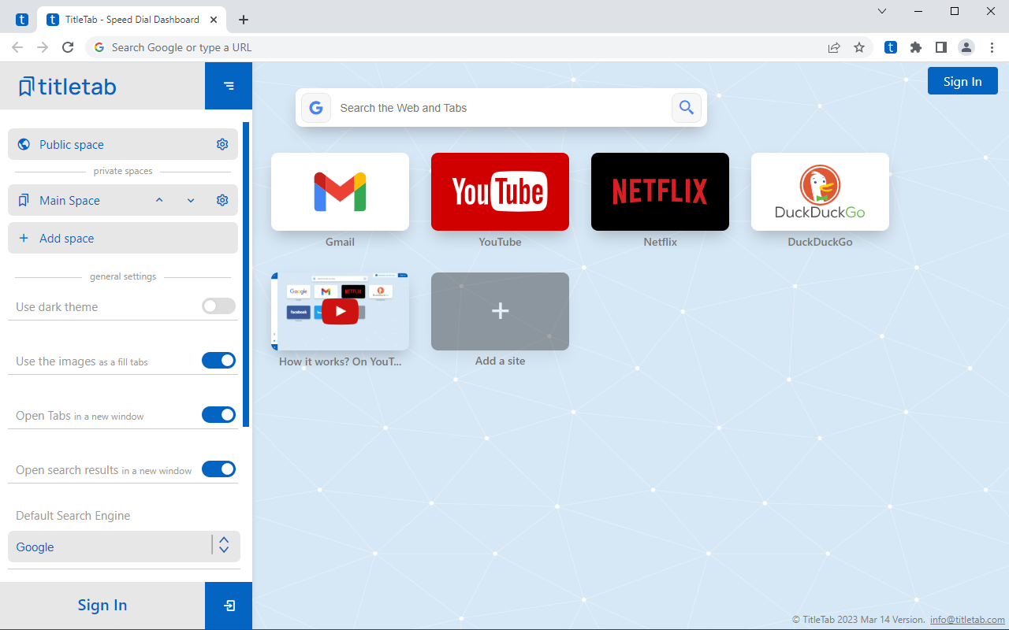Reload the page
This screenshot has height=630, width=1009.
(x=68, y=47)
